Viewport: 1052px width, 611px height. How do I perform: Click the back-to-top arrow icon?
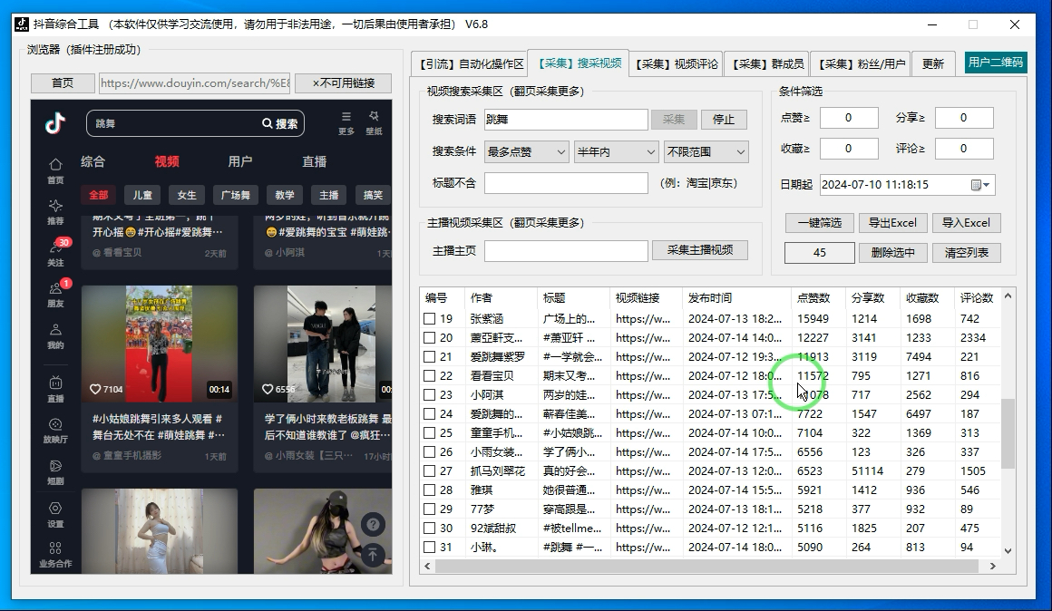[x=373, y=555]
